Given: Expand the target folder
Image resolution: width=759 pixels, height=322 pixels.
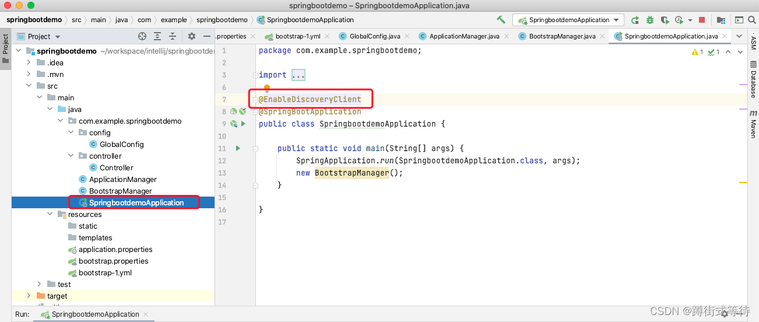Looking at the screenshot, I should point(29,296).
